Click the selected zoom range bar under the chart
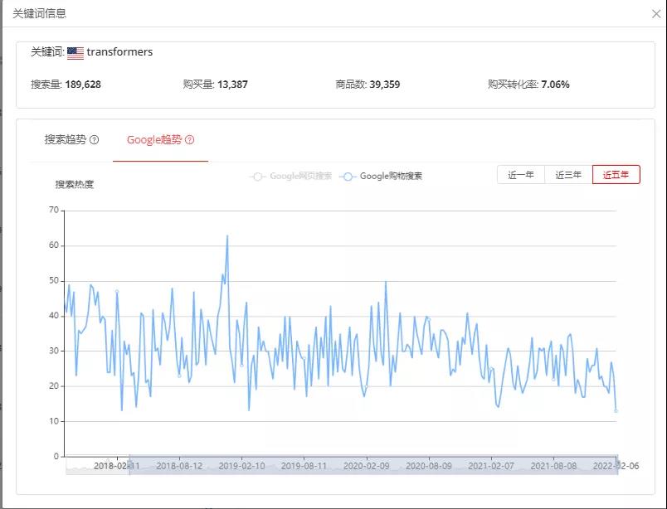Image resolution: width=667 pixels, height=509 pixels. [x=373, y=465]
